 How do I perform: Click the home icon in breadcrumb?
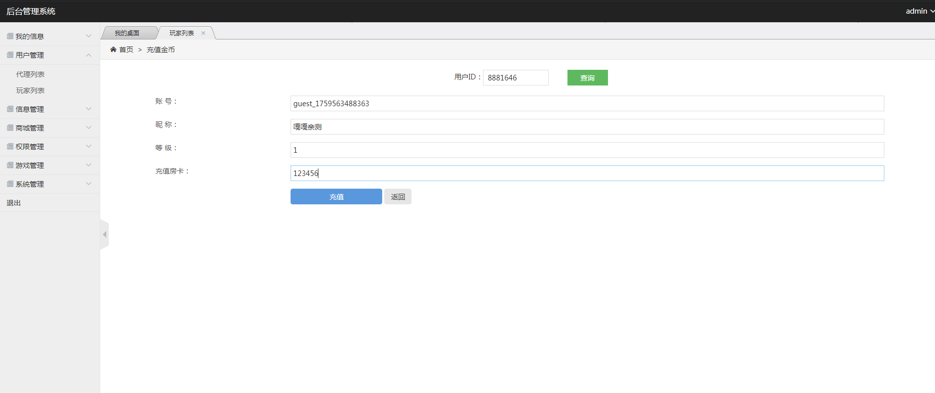click(113, 50)
